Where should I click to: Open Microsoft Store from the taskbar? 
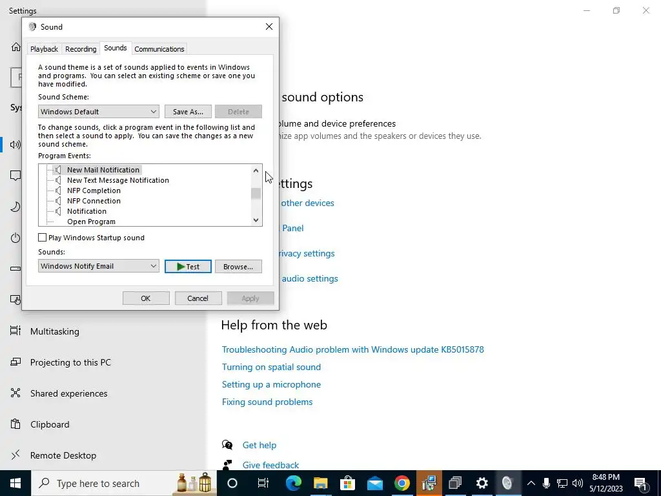[x=347, y=483]
